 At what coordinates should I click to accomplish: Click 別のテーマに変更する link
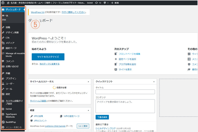point(50,64)
